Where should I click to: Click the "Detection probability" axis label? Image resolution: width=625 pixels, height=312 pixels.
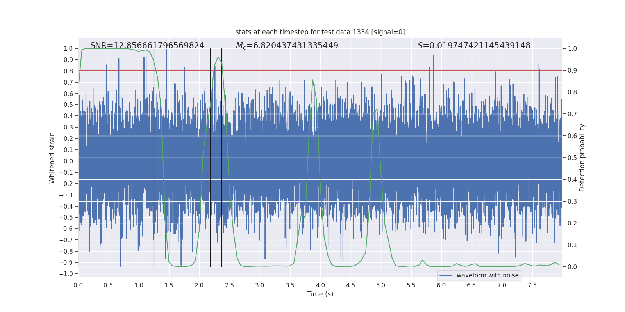coord(582,158)
